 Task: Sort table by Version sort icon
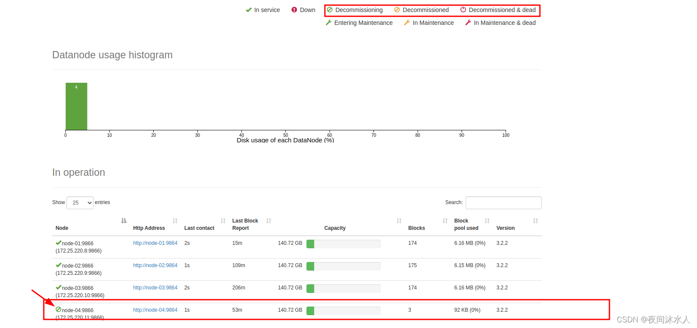536,221
